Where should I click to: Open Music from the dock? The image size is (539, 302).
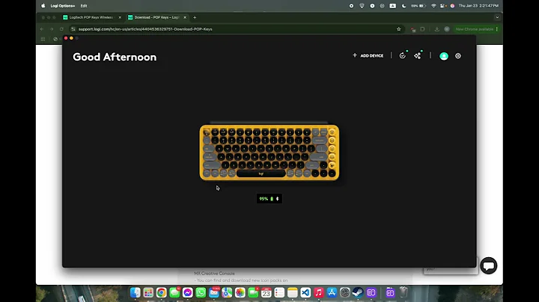(x=319, y=293)
